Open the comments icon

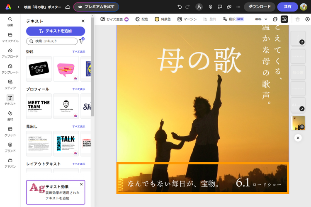pos(220,7)
